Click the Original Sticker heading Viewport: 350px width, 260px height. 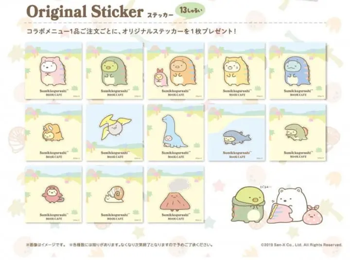pos(85,12)
